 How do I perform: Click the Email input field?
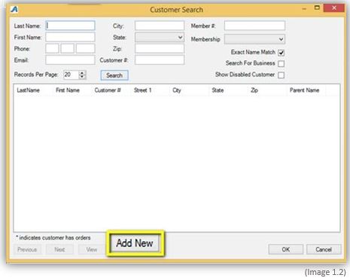70,60
